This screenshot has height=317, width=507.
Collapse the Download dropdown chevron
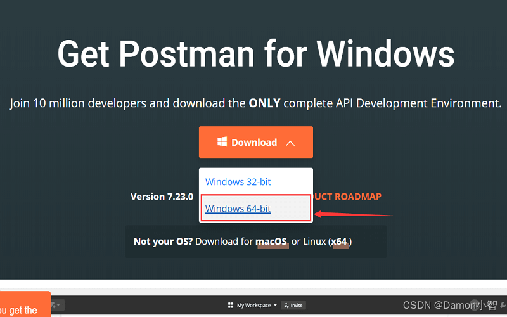click(x=290, y=143)
